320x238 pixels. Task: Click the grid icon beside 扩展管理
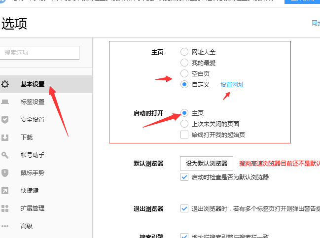point(5,208)
